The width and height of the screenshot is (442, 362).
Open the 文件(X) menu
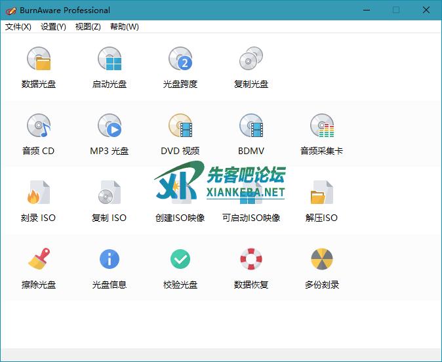(x=18, y=27)
